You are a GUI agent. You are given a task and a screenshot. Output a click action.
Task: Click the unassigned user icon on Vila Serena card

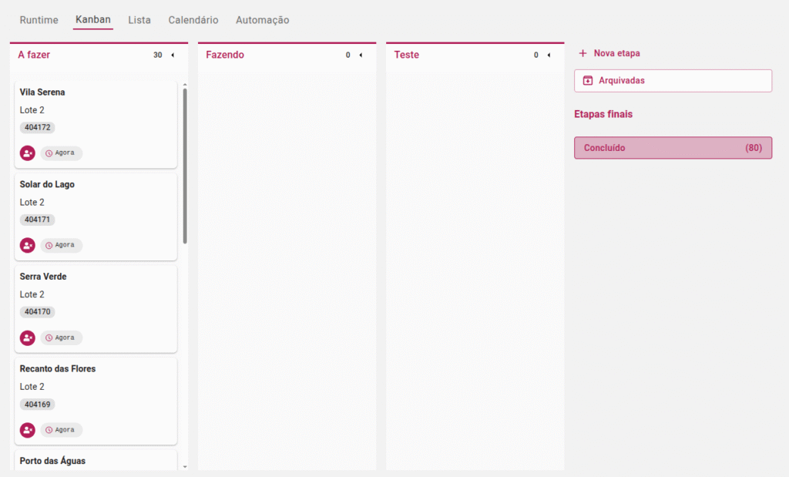coord(28,153)
